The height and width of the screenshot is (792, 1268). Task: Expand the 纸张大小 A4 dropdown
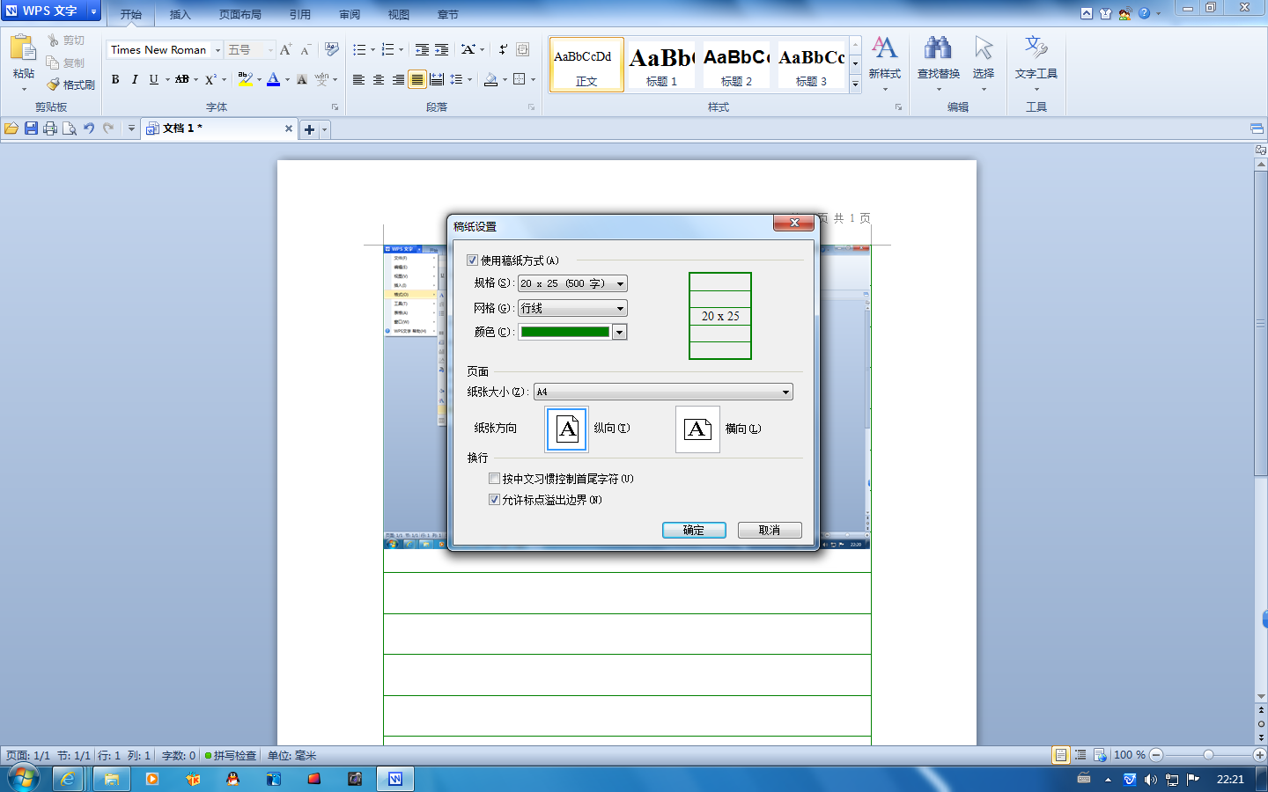(663, 392)
